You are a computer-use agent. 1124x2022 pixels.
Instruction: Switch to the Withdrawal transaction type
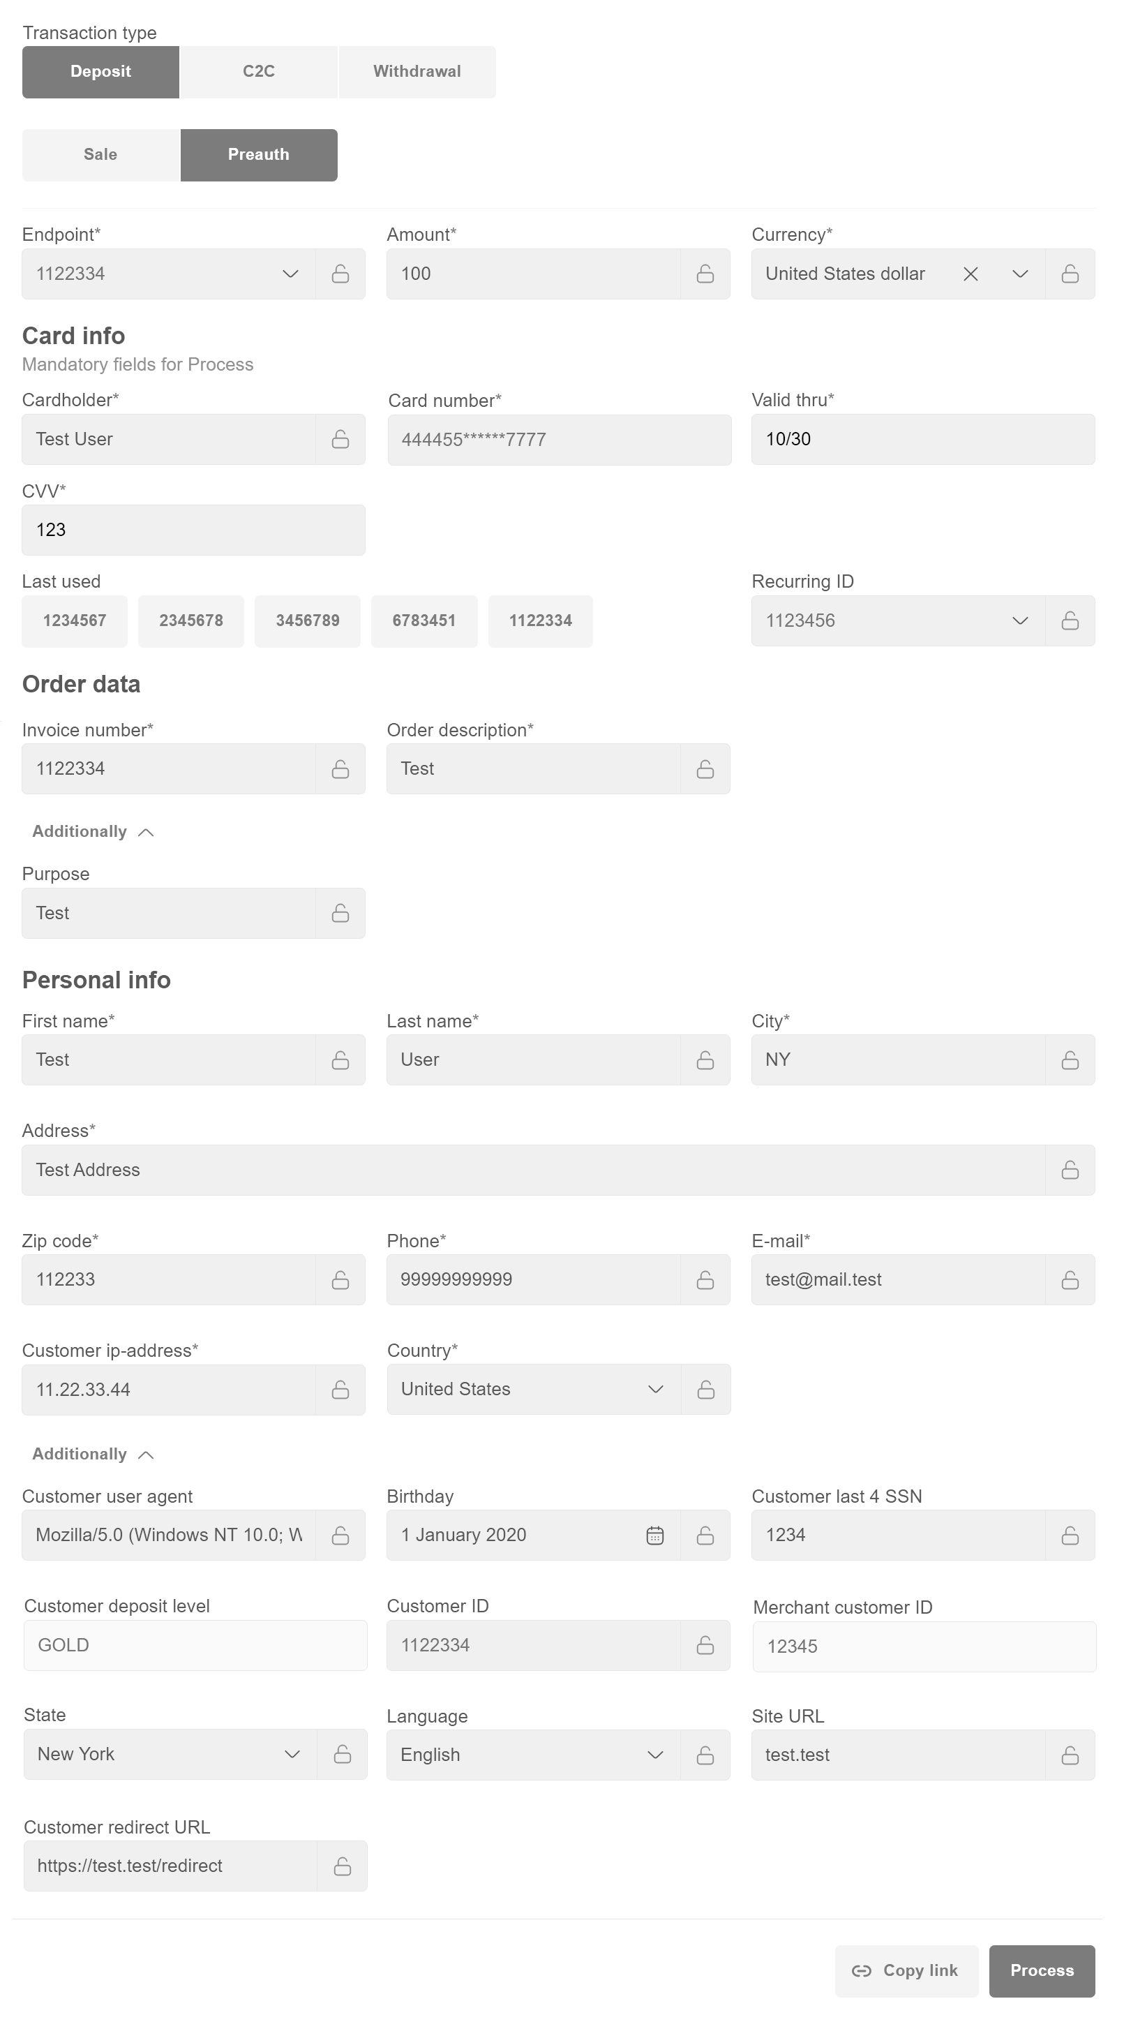417,71
